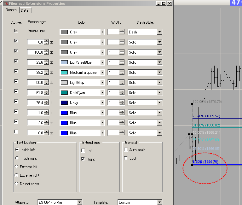Image resolution: width=242 pixels, height=205 pixels.
Task: Open the Anchor line color dropdown
Action: click(102, 32)
